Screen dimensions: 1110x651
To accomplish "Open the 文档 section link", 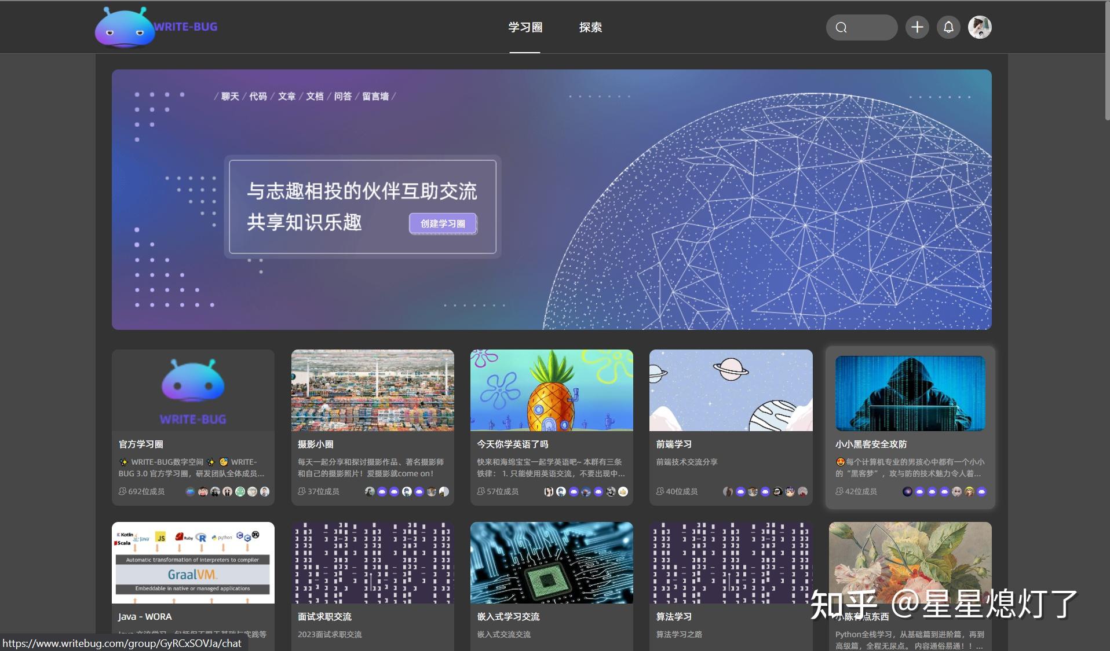I will tap(315, 97).
